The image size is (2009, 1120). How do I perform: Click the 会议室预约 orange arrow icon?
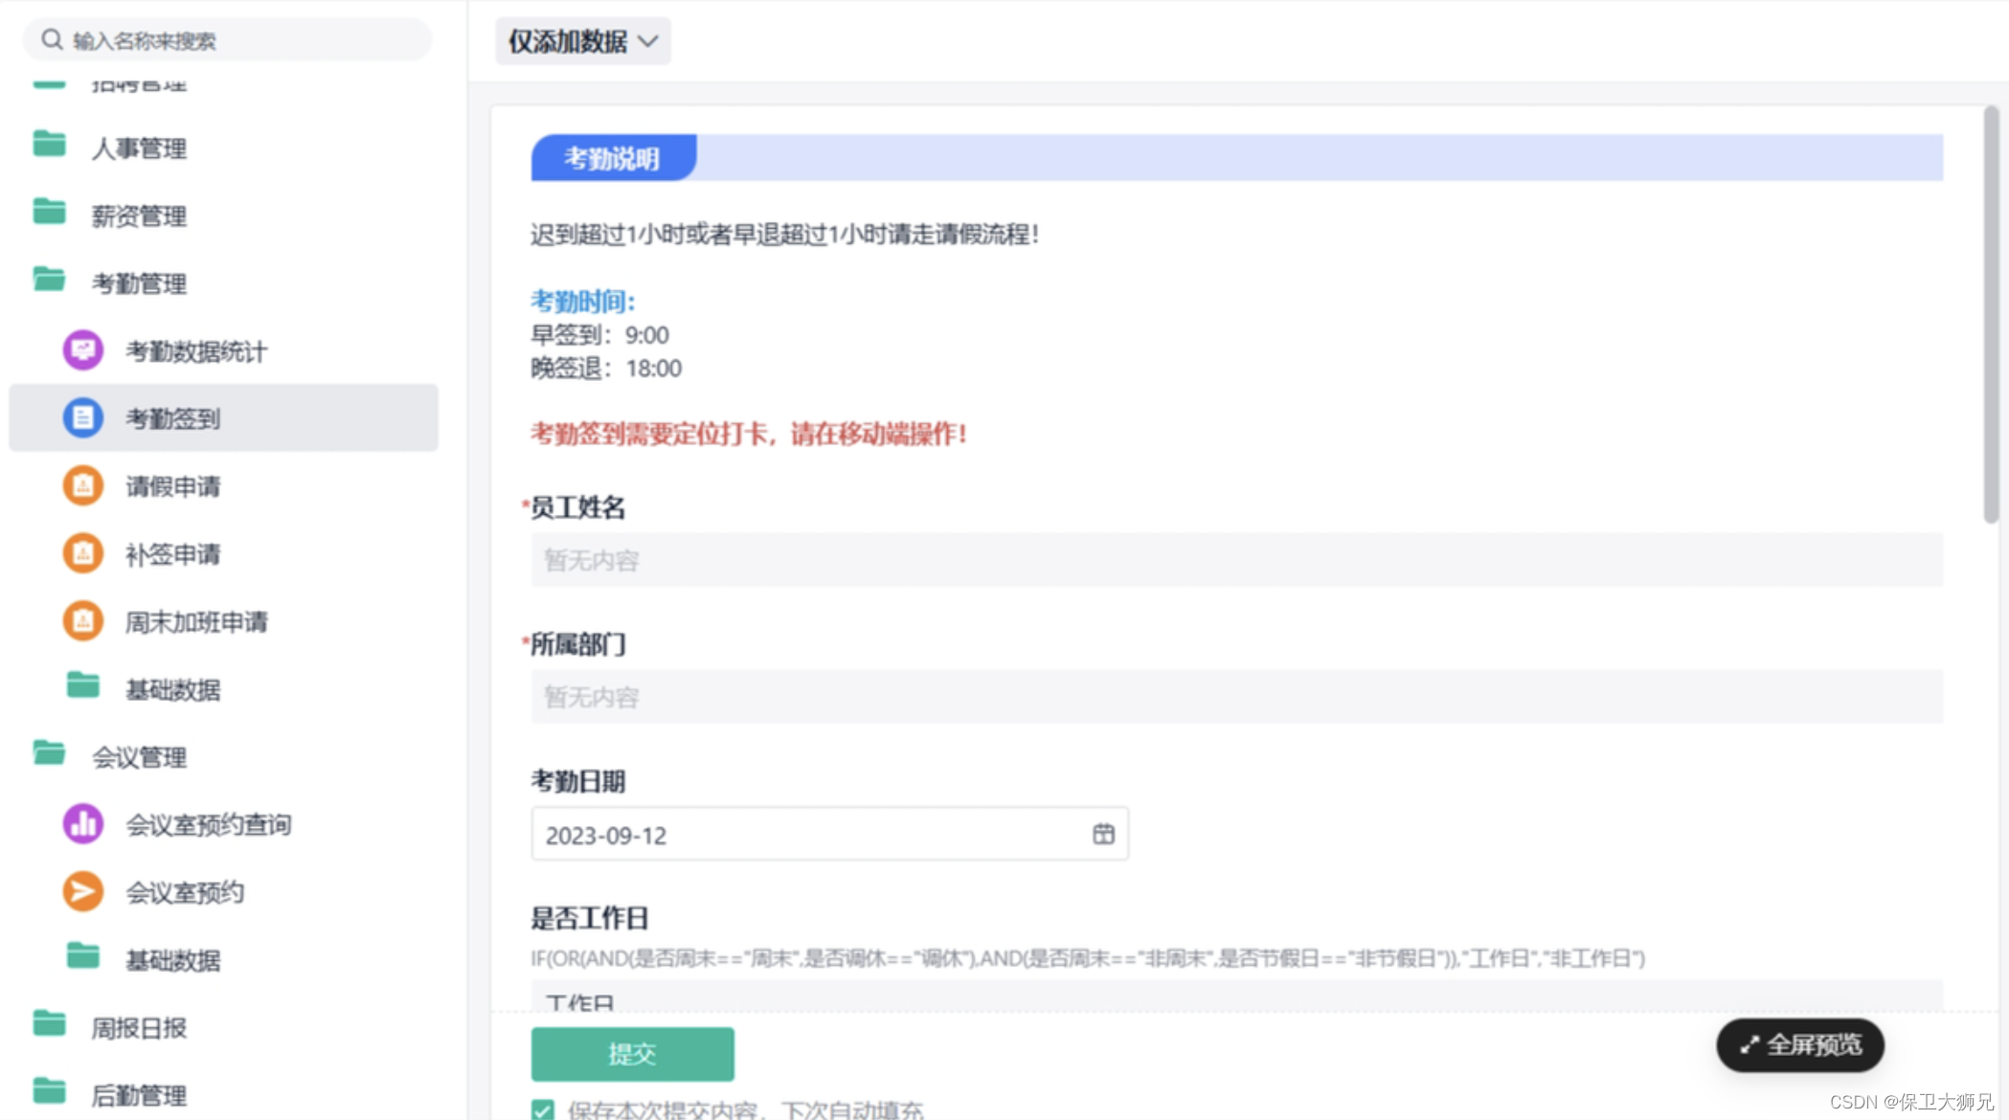pyautogui.click(x=83, y=892)
